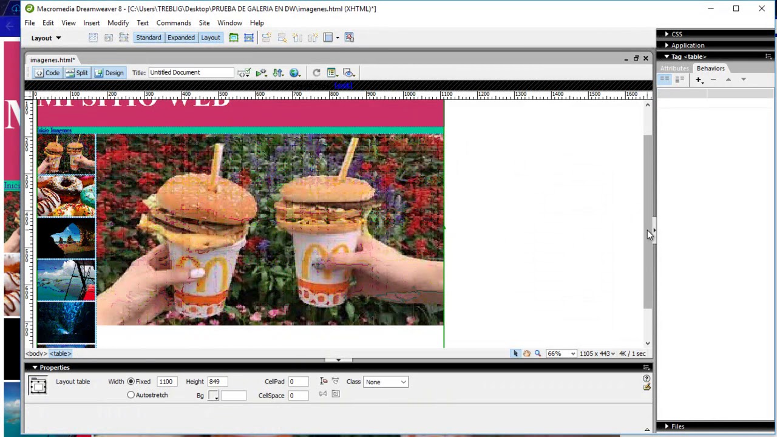Open the Modify menu
Image resolution: width=777 pixels, height=437 pixels.
coord(118,23)
